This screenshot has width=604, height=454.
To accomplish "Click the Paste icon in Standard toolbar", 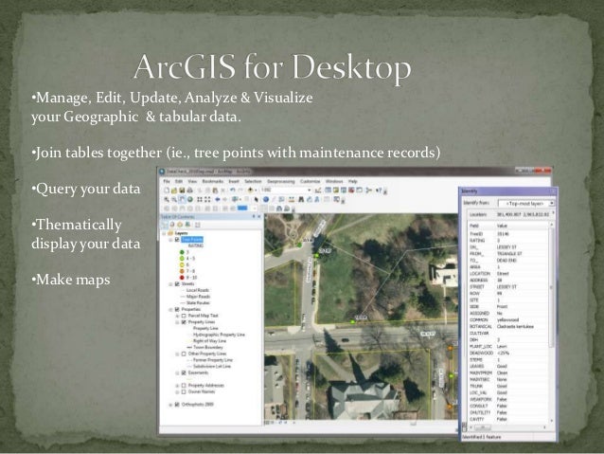I will click(x=215, y=191).
